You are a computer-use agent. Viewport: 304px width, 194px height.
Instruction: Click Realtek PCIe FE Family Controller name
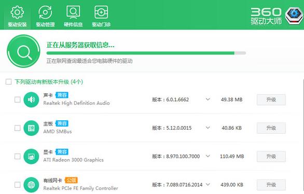[80, 188]
